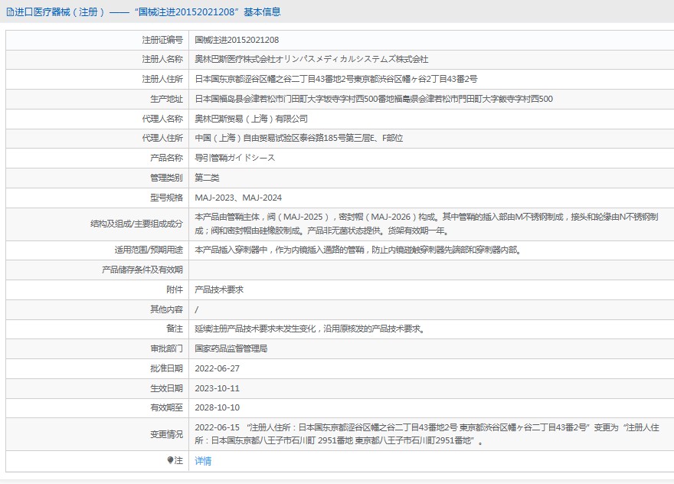The width and height of the screenshot is (674, 484).
Task: Click registration number 国械注进20152021208 in the table
Action: coord(237,39)
